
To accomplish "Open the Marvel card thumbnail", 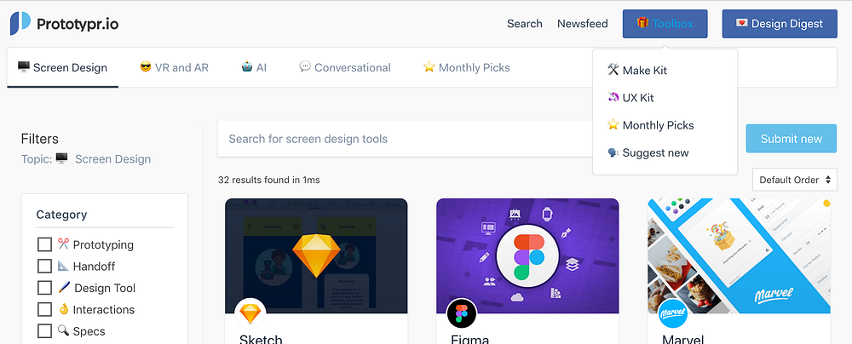I will [x=739, y=256].
